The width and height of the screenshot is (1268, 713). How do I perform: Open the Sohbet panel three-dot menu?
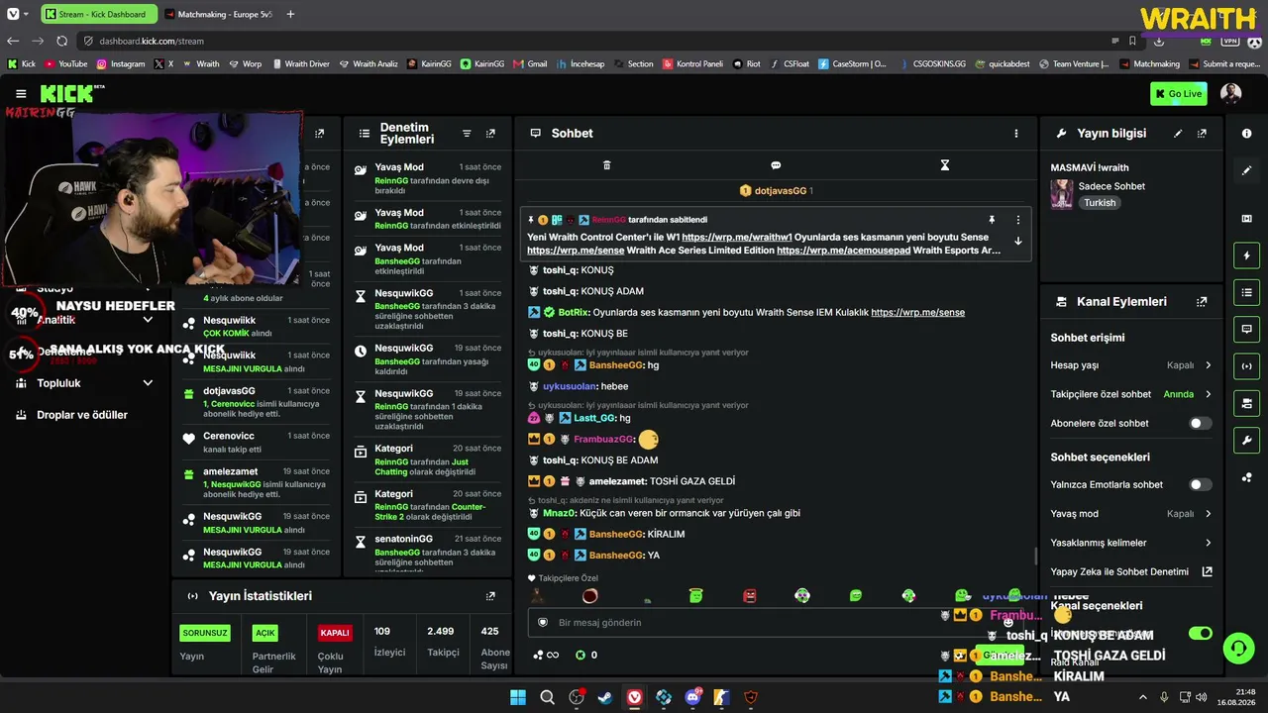pos(1015,134)
